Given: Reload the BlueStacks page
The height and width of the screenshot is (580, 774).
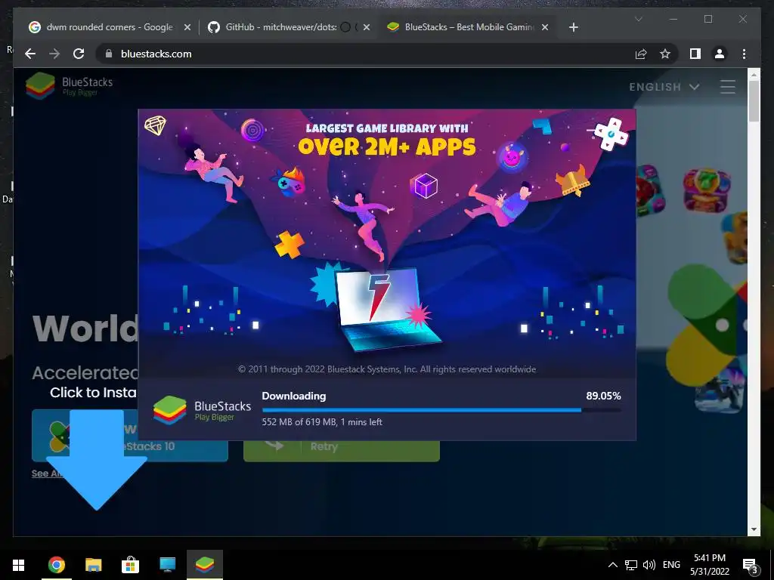Looking at the screenshot, I should 79,54.
